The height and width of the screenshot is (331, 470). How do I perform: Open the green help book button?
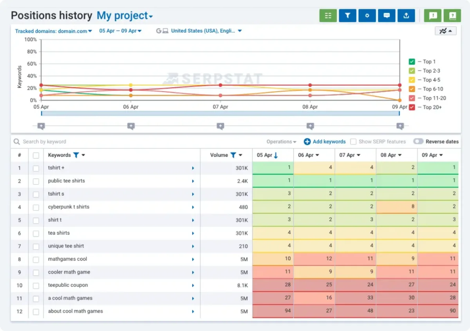click(x=452, y=16)
